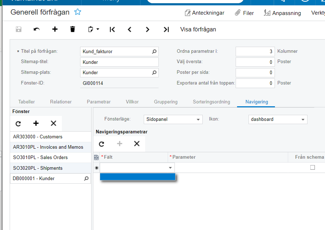Screen dimensions: 325x230
Task: Open lookup for Titel på förfrågan
Action: coord(154,51)
